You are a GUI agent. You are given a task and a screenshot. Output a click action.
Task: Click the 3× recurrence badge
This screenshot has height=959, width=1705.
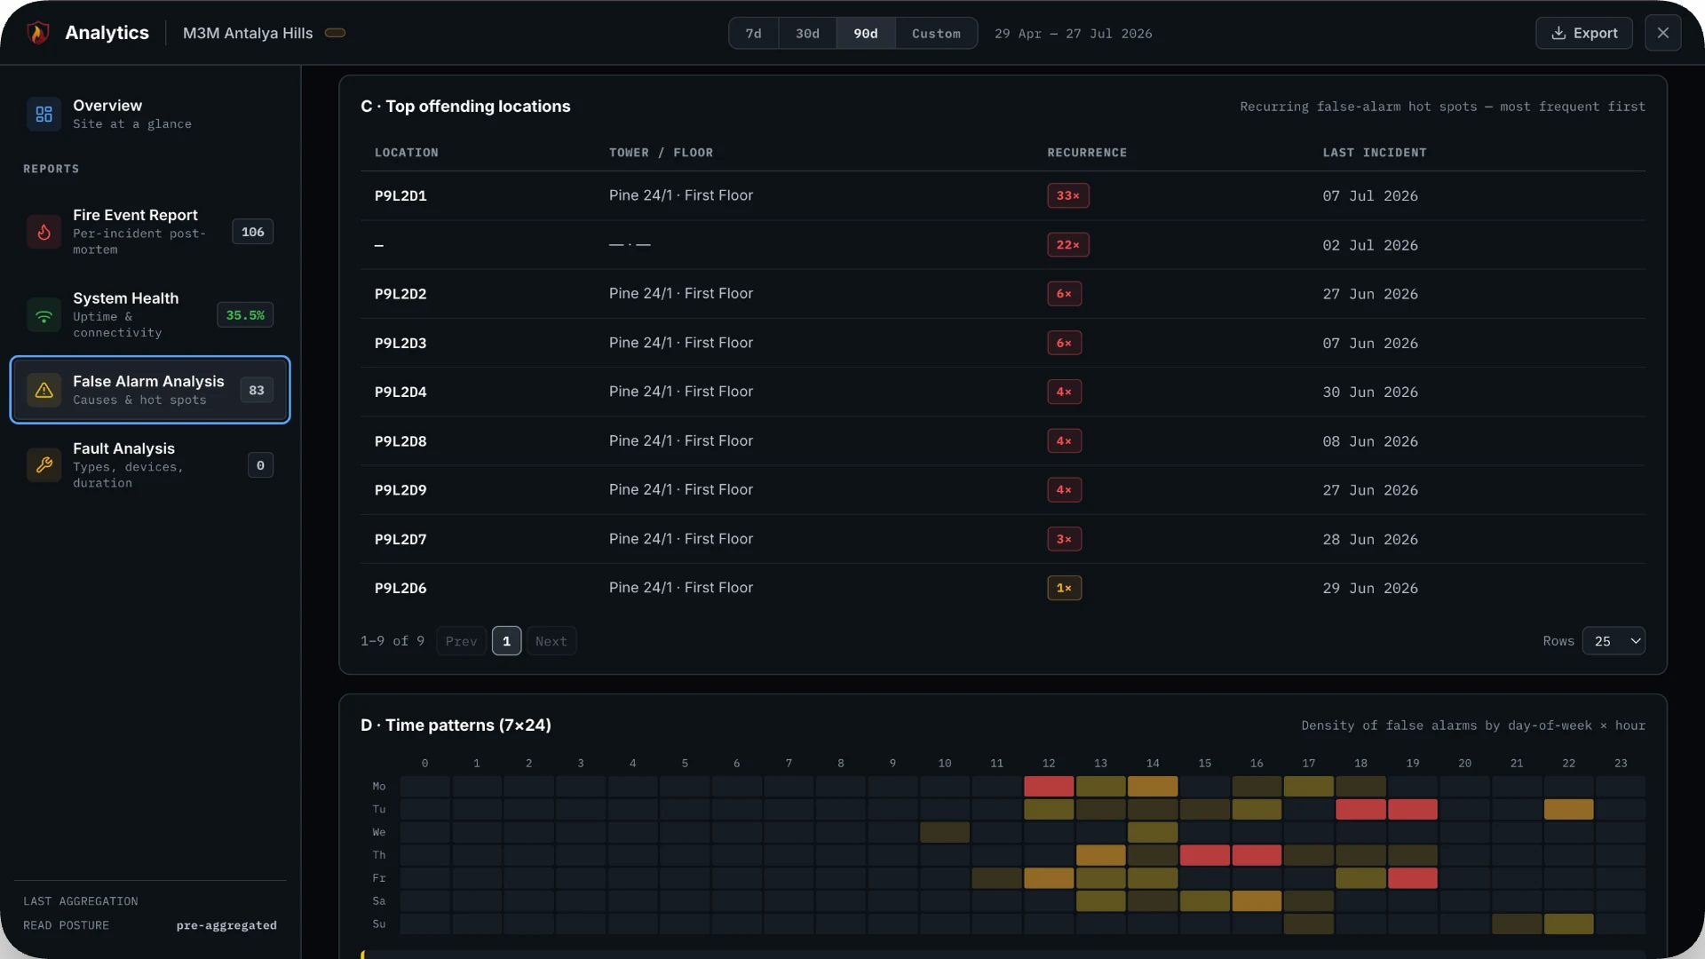coord(1064,539)
